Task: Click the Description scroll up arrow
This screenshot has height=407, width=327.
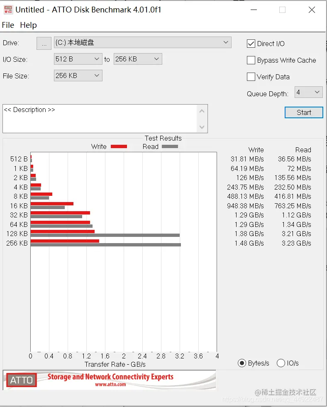Action: tap(202, 111)
